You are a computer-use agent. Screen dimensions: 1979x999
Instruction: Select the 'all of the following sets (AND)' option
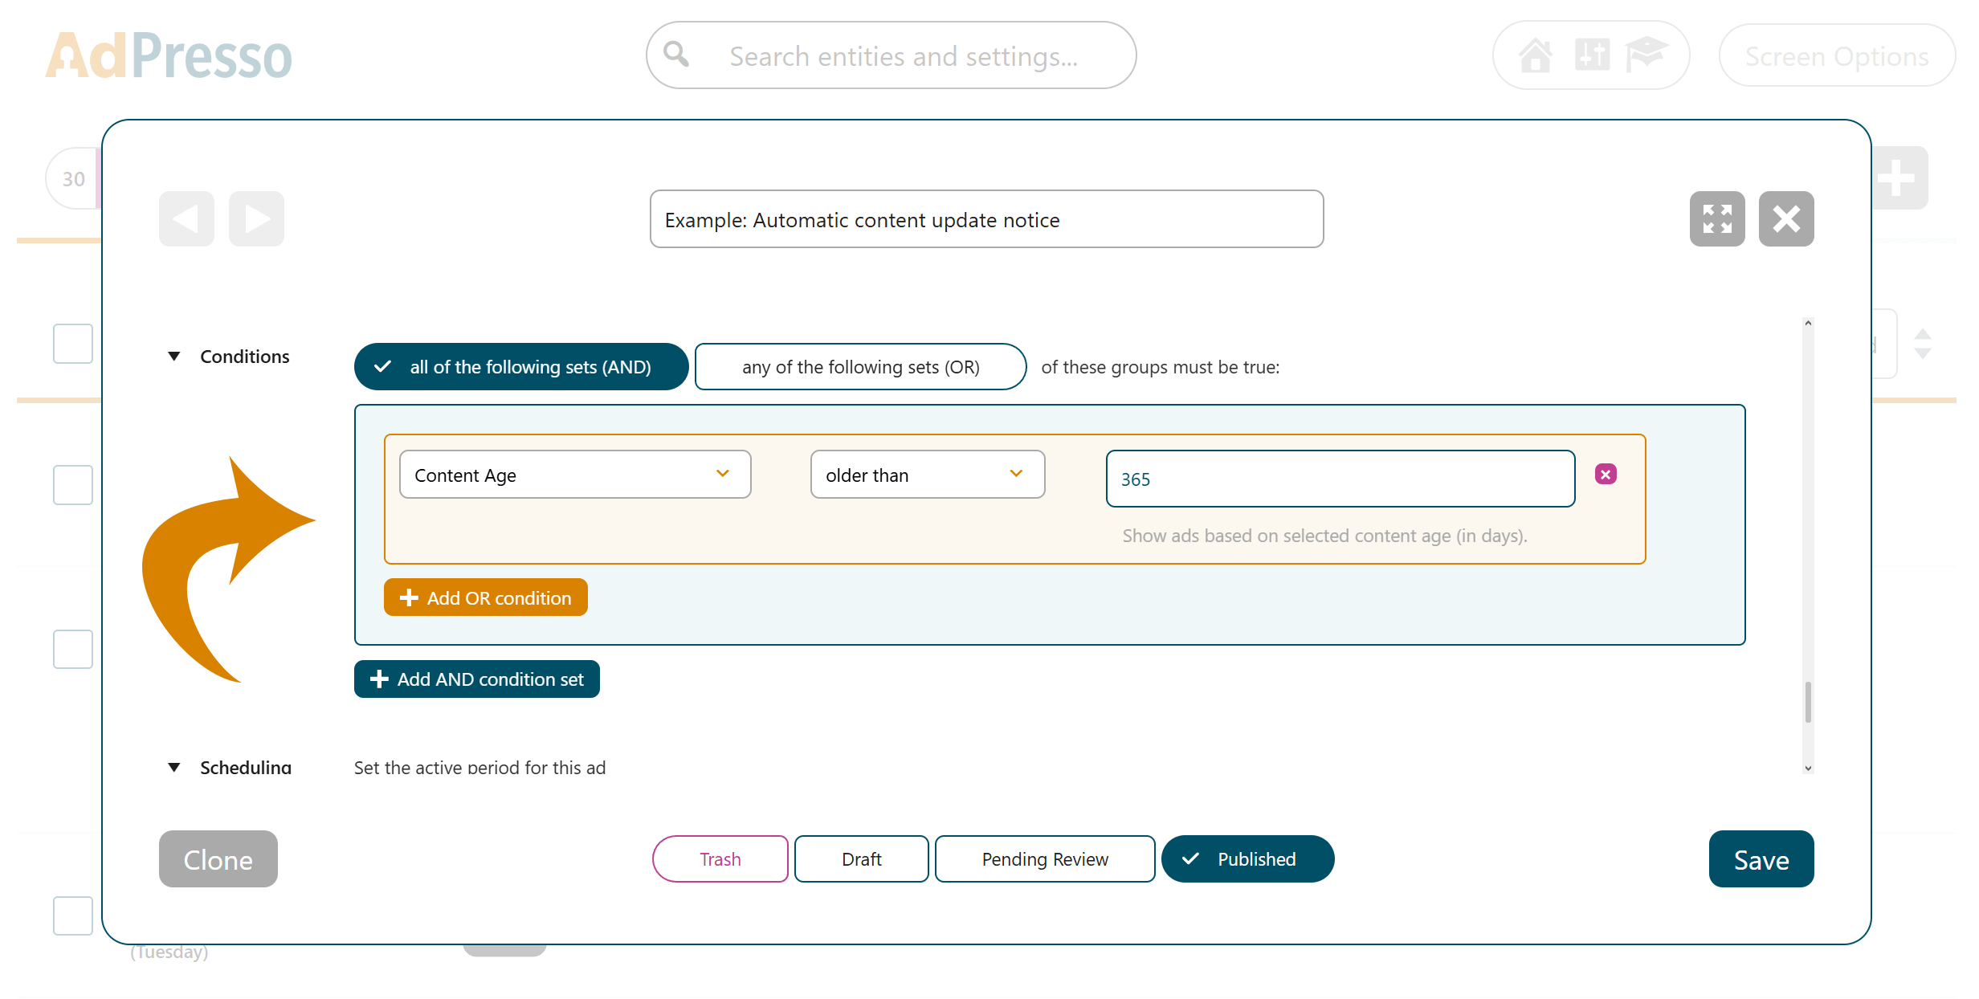[x=520, y=367]
